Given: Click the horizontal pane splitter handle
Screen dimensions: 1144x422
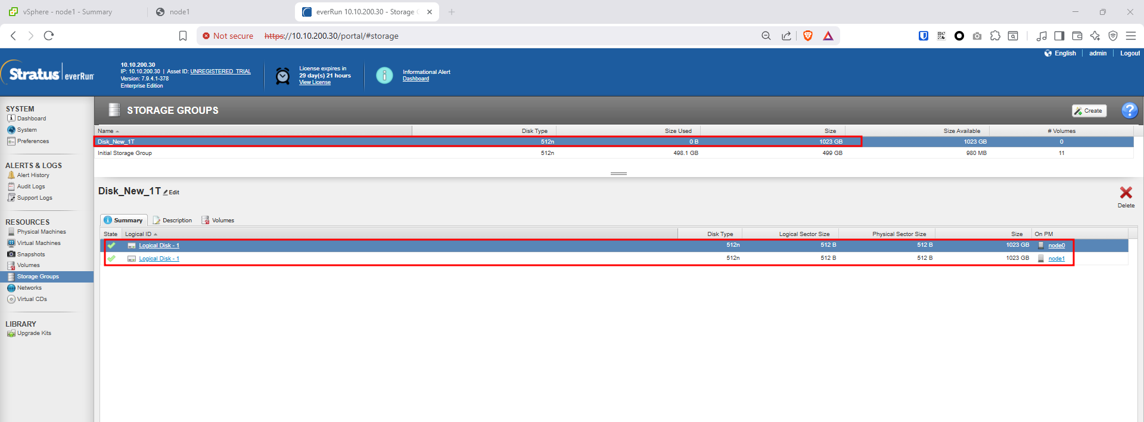Looking at the screenshot, I should pyautogui.click(x=618, y=173).
